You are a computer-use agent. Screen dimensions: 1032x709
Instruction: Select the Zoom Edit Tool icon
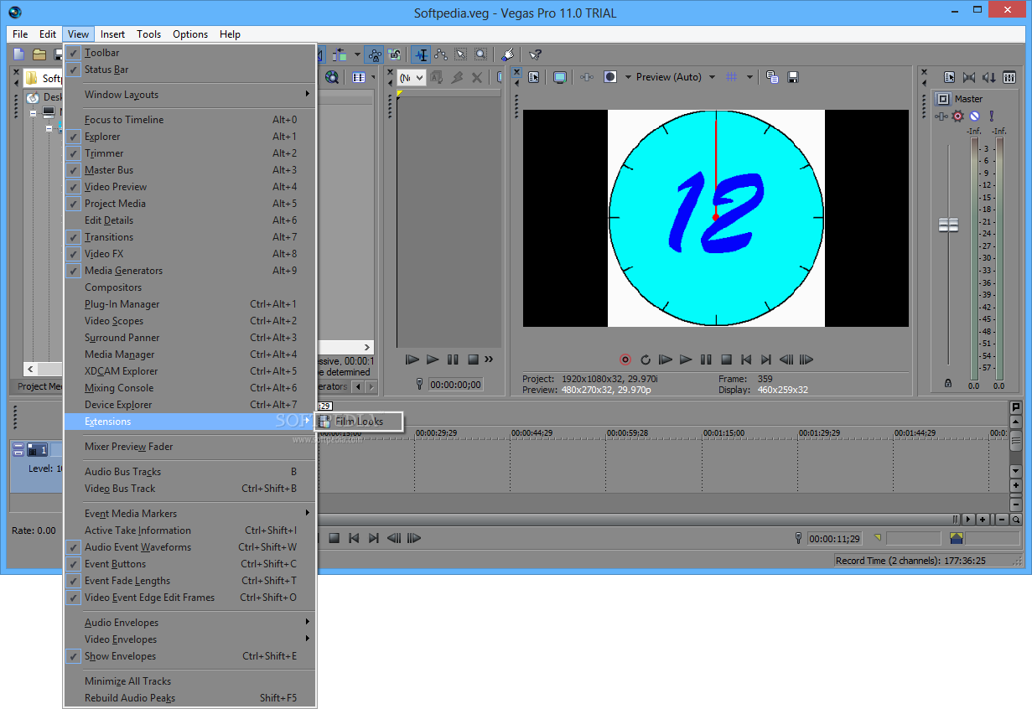click(x=480, y=54)
